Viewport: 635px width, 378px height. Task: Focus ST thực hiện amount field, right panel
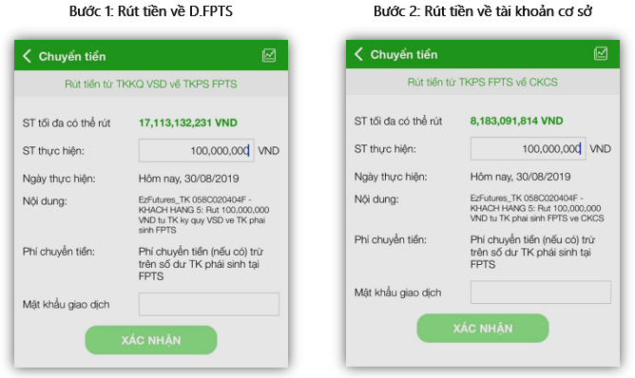(529, 148)
